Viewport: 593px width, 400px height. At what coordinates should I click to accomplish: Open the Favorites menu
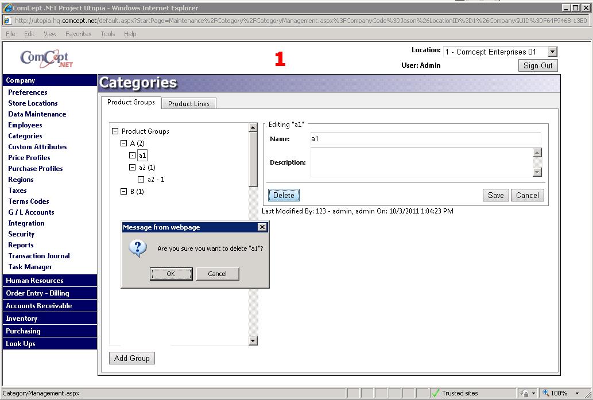(78, 34)
